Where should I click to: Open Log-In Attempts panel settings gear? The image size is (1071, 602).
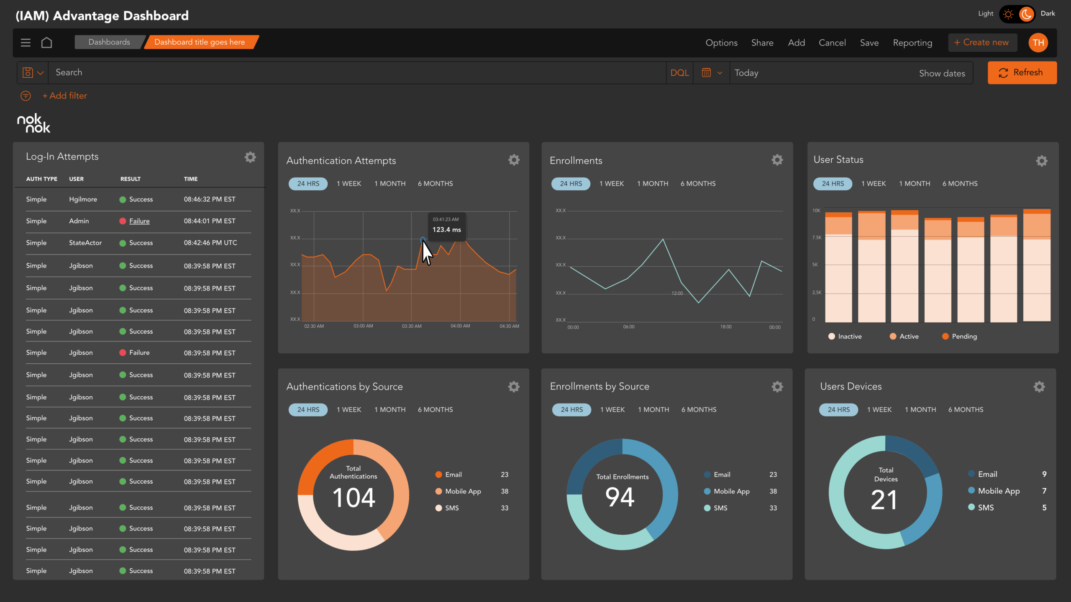tap(250, 157)
